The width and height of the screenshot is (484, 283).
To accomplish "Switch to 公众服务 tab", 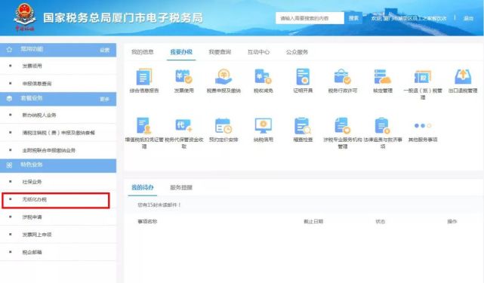I will (297, 52).
